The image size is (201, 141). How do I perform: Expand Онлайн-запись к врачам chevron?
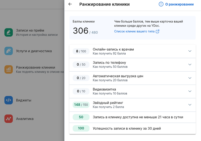190,51
